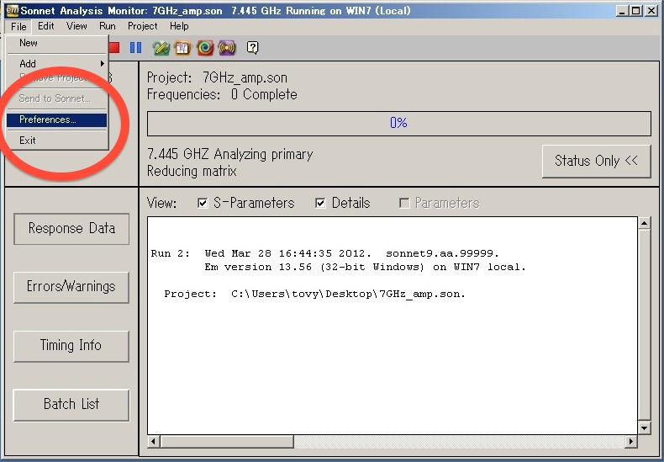Screen dimensions: 664x462
Task: Close the Sonnet Analysis Monitor window
Action: coord(651,11)
